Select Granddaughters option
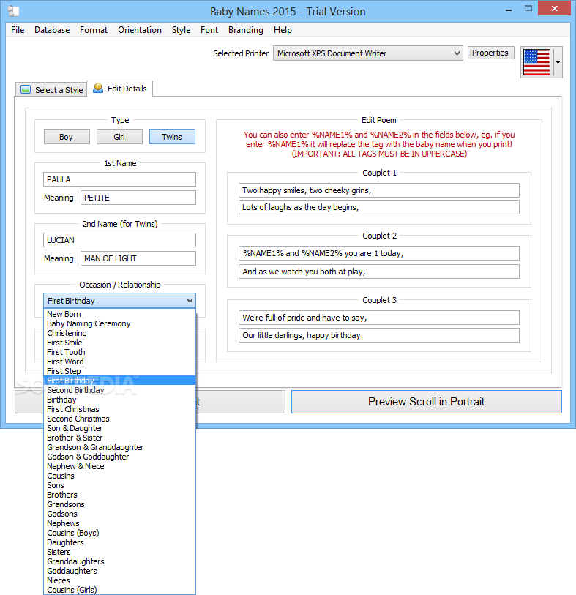Screen dimensions: 576x595 tap(119, 561)
